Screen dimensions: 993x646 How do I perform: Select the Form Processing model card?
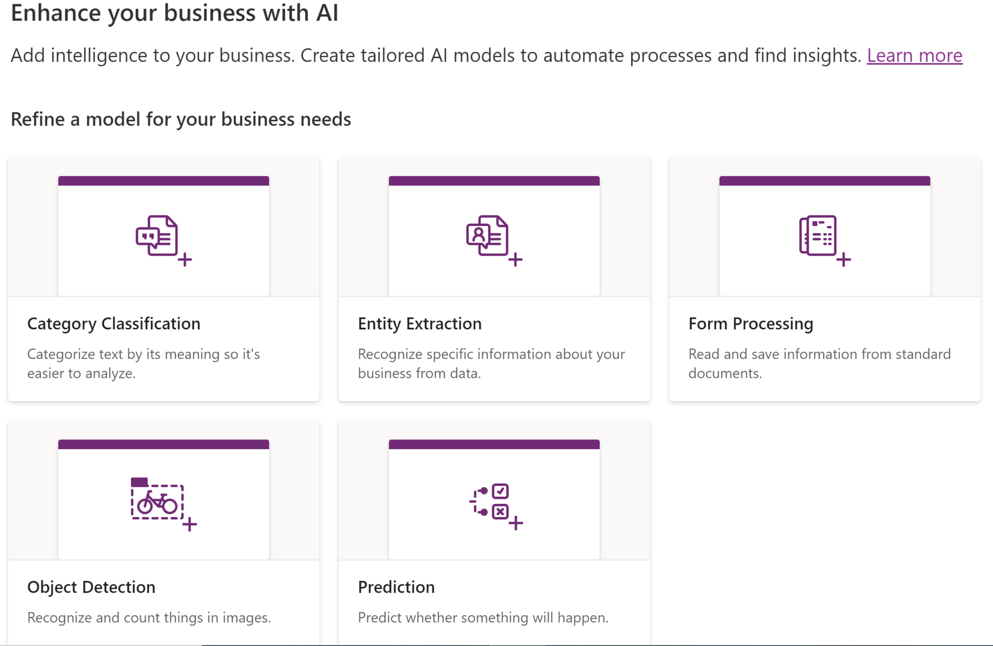click(x=825, y=279)
